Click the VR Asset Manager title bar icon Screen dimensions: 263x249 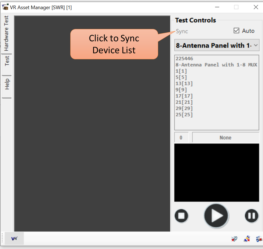pos(5,7)
